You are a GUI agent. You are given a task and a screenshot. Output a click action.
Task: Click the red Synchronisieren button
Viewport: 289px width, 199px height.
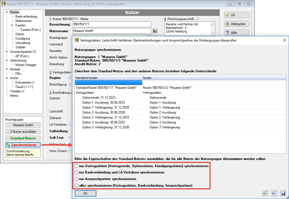[x=23, y=145]
